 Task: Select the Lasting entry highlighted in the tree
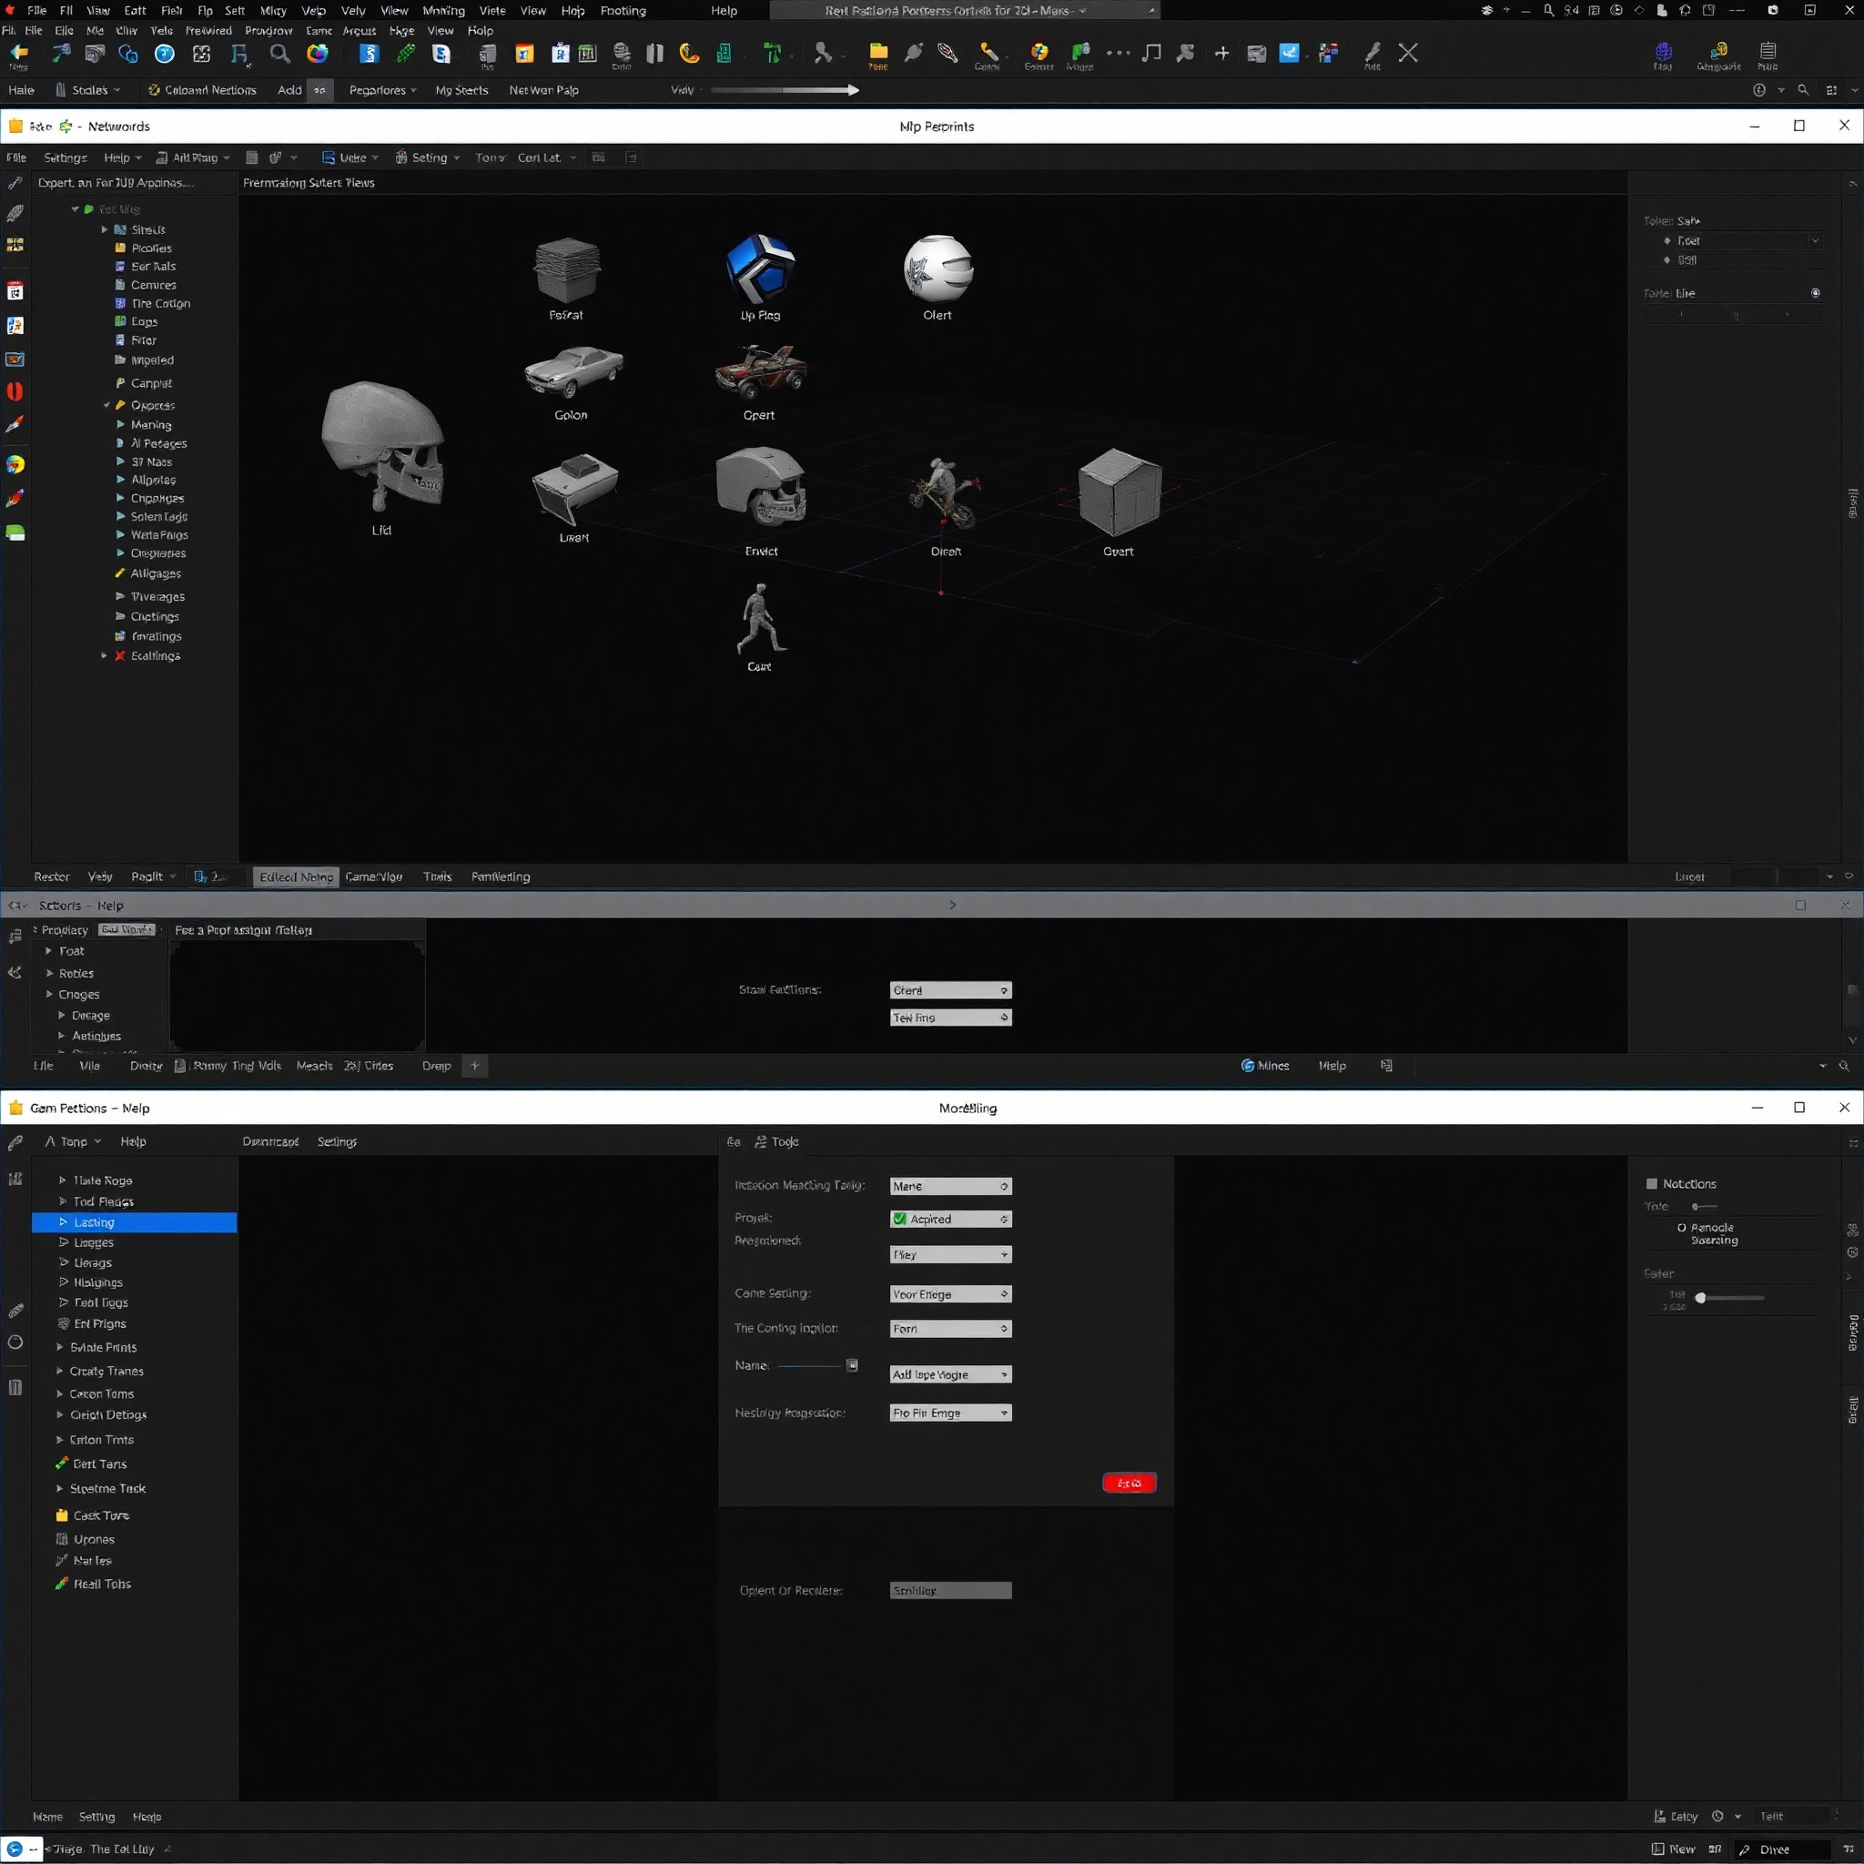point(94,1221)
